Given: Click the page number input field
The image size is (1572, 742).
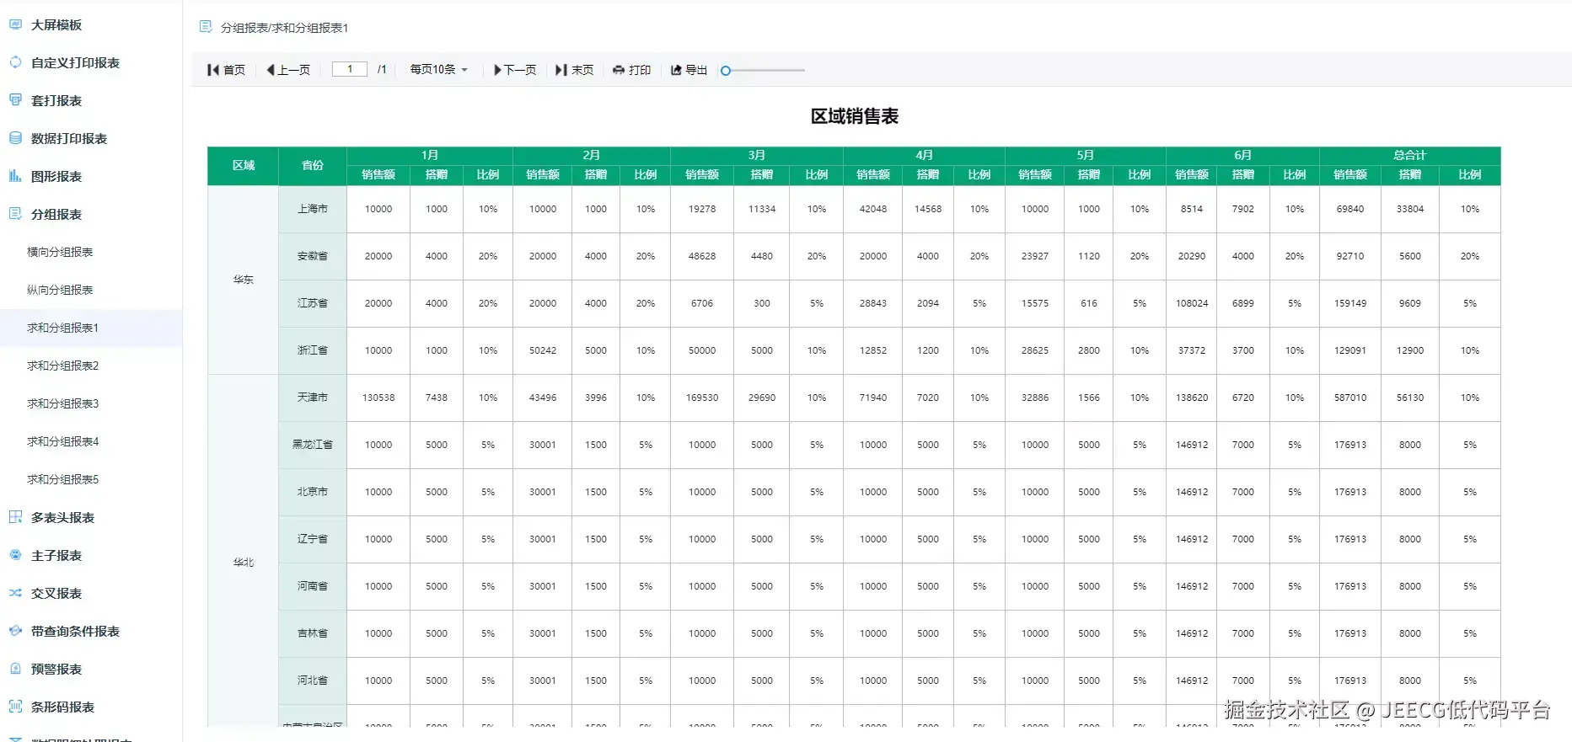Looking at the screenshot, I should [x=350, y=69].
